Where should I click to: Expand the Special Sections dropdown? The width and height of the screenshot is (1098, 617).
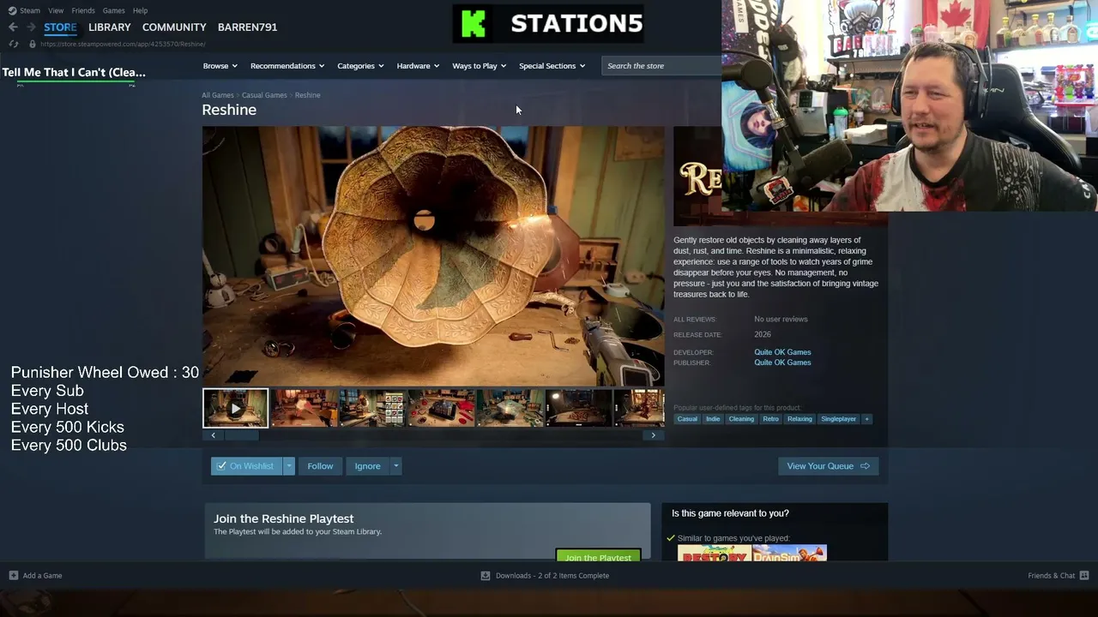pos(552,66)
